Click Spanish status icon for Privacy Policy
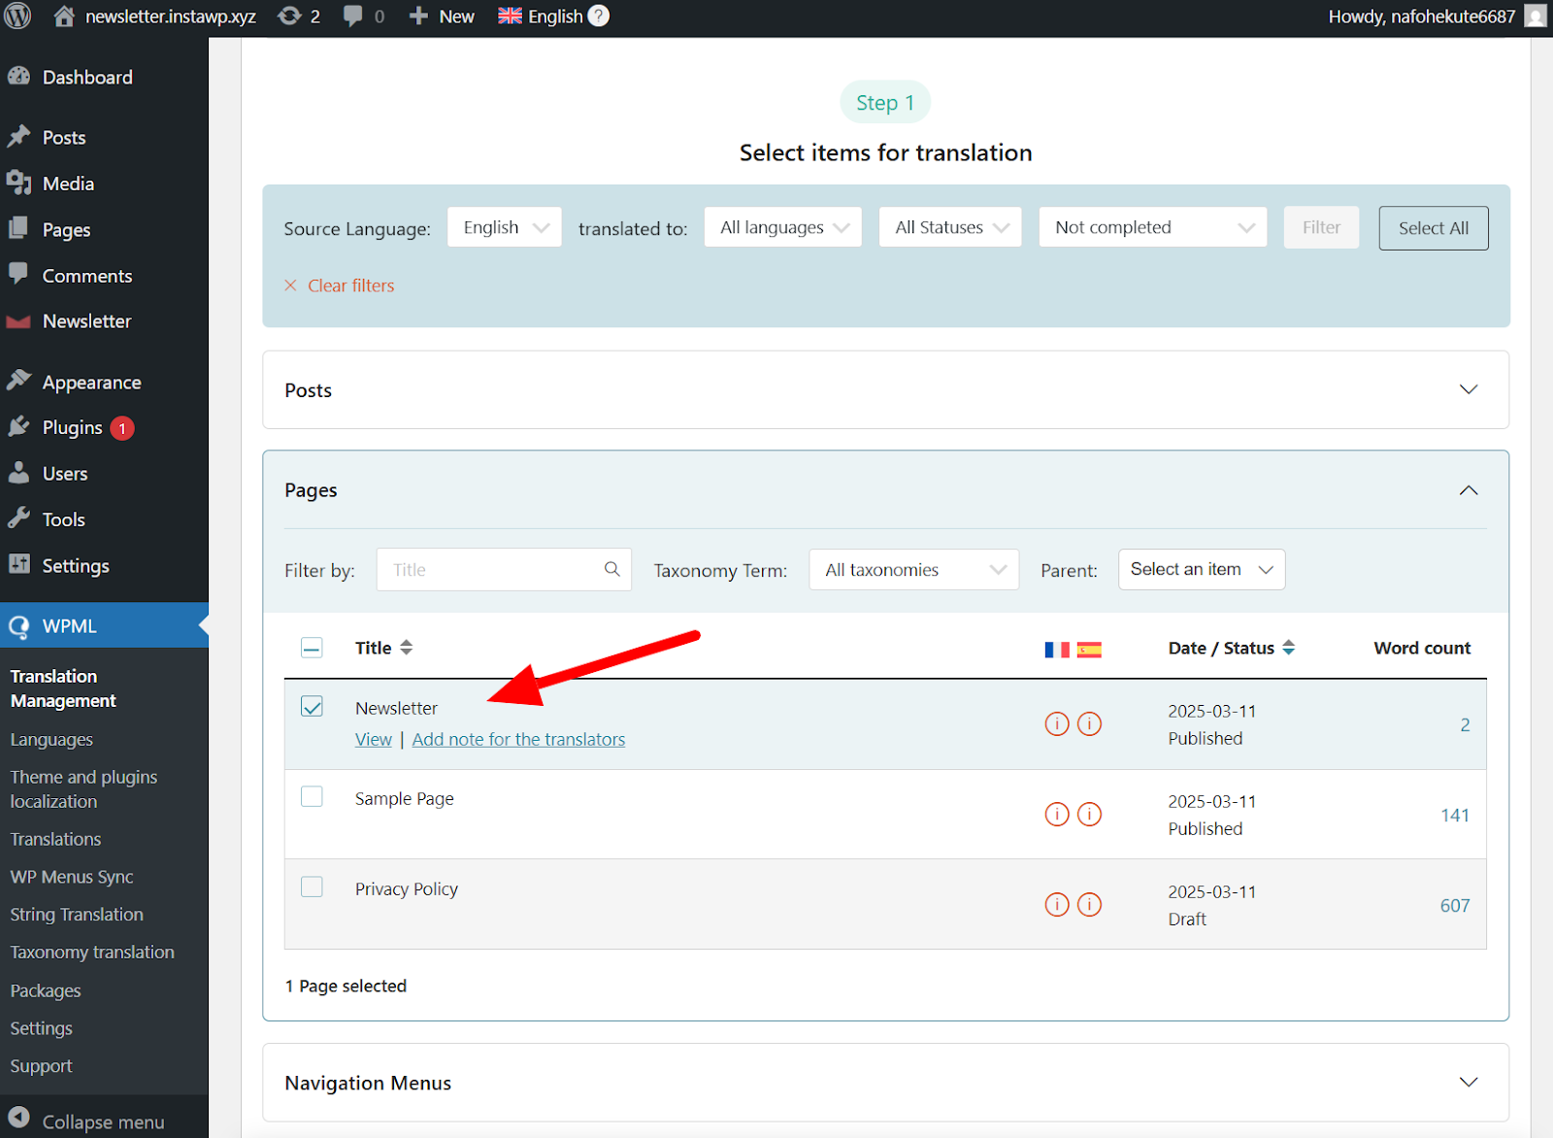The image size is (1553, 1138). click(x=1090, y=905)
